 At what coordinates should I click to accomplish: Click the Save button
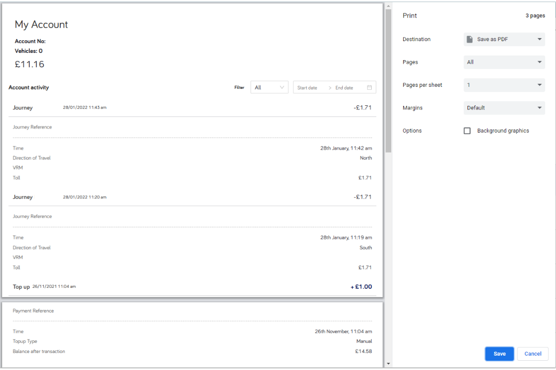[x=499, y=354]
